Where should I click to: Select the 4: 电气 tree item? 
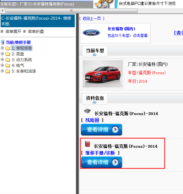pyautogui.click(x=18, y=65)
